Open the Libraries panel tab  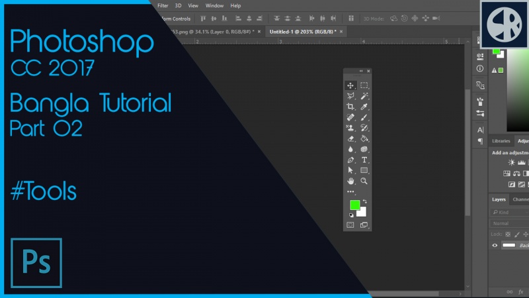[x=501, y=141]
